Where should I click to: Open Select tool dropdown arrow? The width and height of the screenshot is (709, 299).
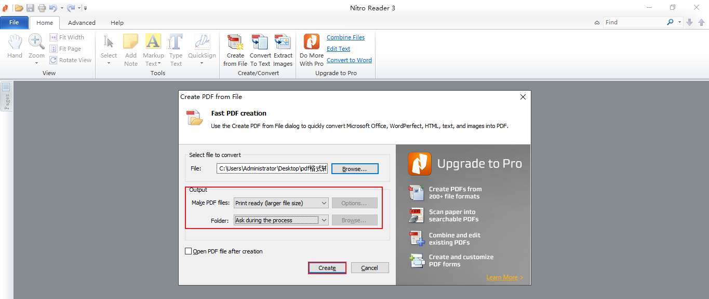109,64
